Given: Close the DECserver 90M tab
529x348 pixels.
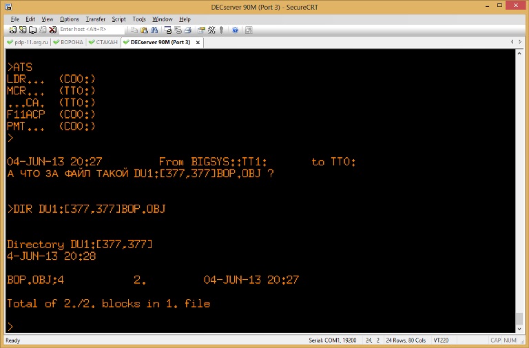Looking at the screenshot, I should point(198,42).
